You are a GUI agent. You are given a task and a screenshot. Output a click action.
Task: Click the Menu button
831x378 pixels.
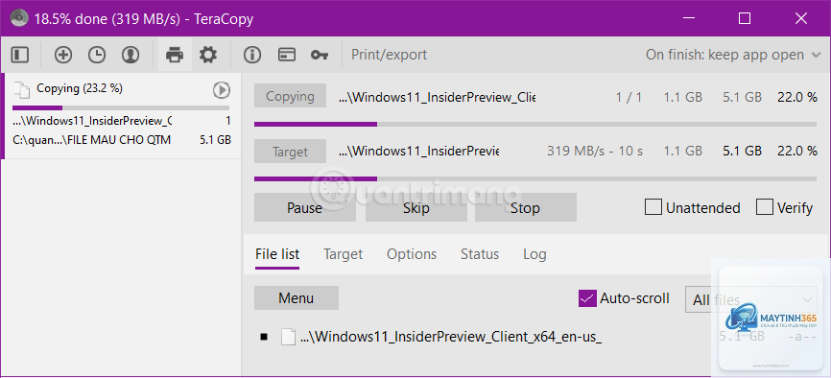click(x=297, y=298)
